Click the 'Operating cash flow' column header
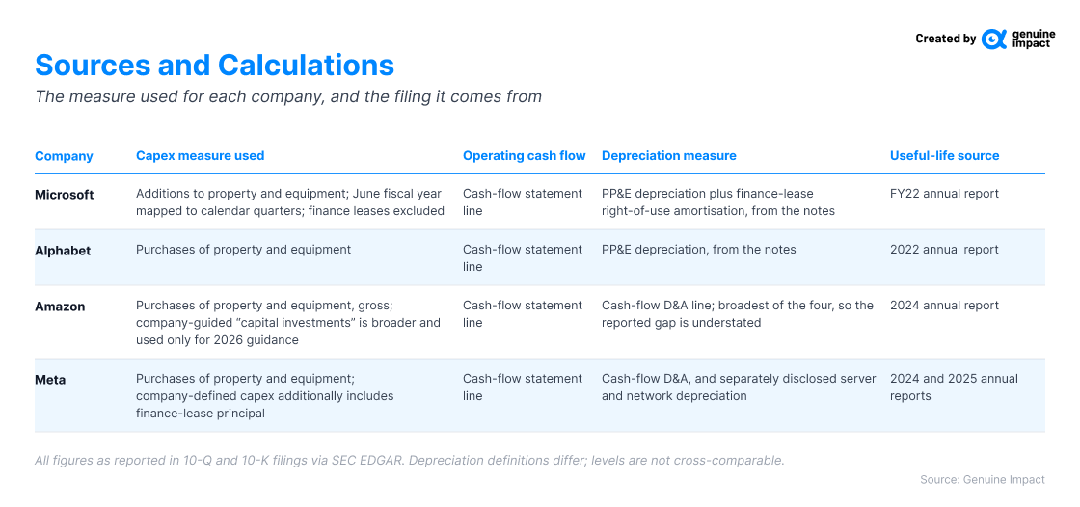 (525, 156)
